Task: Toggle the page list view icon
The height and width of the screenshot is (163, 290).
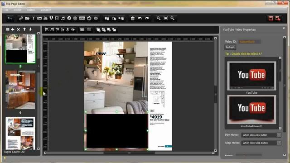Action: pyautogui.click(x=8, y=29)
